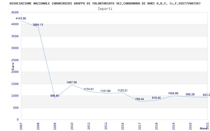Click the 3500 y-axis tick label
The image size is (210, 131).
pyautogui.click(x=14, y=36)
